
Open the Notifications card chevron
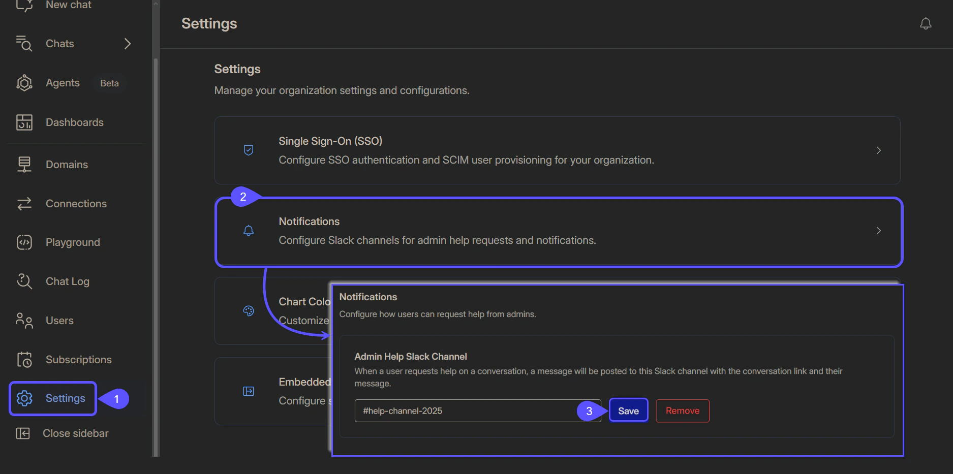pyautogui.click(x=879, y=231)
